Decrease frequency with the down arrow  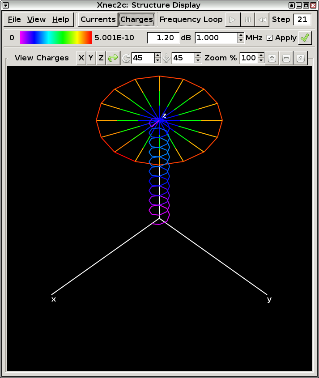[x=241, y=41]
